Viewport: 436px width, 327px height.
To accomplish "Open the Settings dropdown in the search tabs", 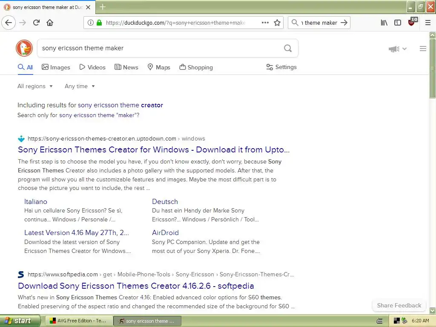I will point(281,67).
